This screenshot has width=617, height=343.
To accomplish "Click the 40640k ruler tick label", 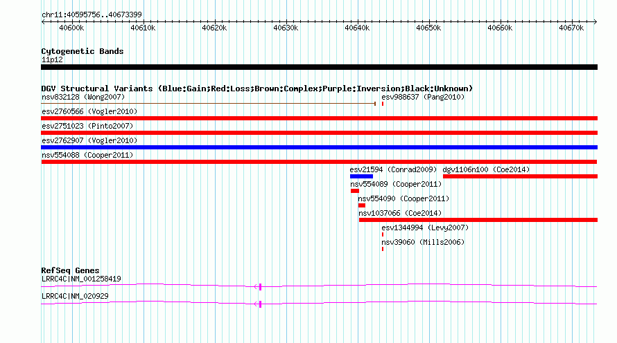I will pos(357,28).
